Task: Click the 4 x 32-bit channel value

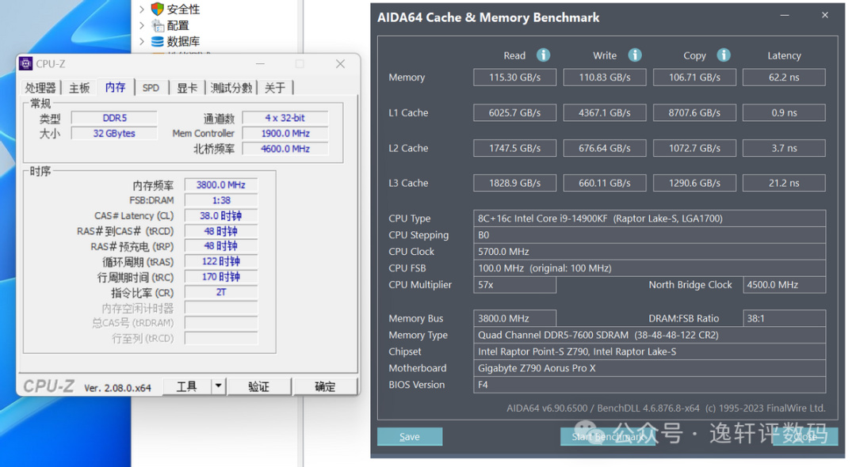Action: [x=285, y=118]
